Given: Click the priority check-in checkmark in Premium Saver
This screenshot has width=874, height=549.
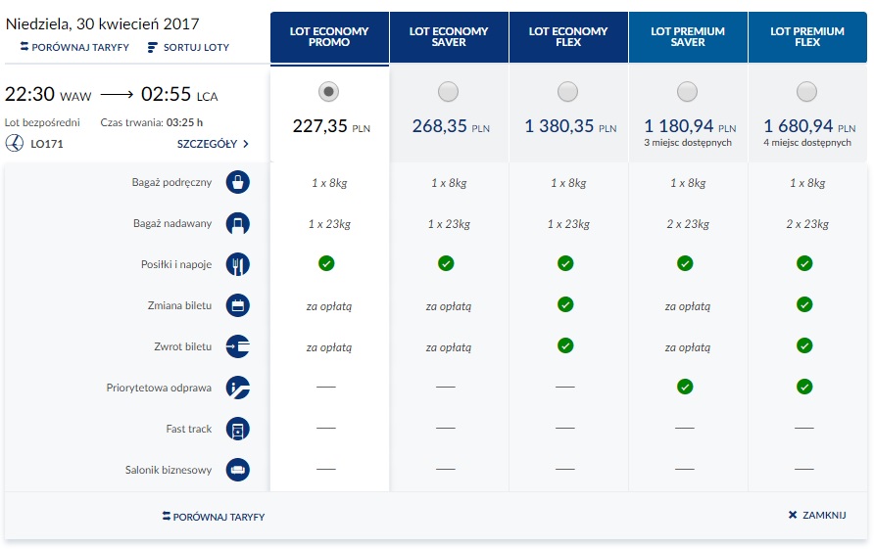Looking at the screenshot, I should 685,387.
